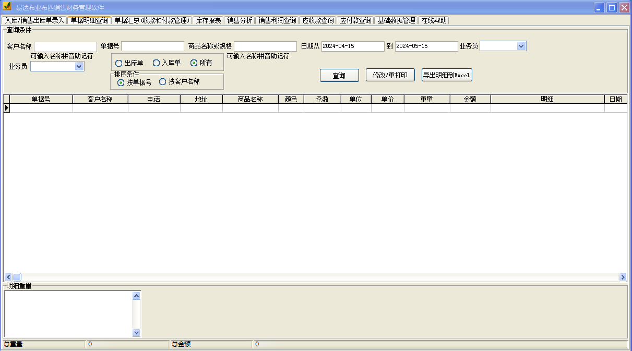Click the grid horizontal scrollbar right arrow
The width and height of the screenshot is (632, 351).
click(623, 277)
